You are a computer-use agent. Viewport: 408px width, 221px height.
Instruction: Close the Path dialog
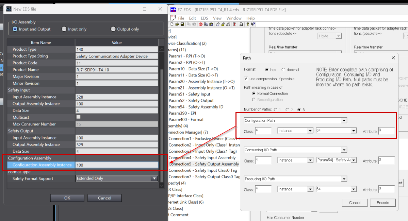(x=393, y=58)
